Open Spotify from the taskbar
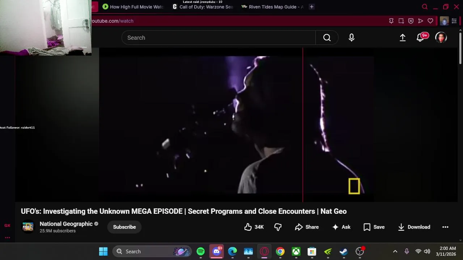463x260 pixels. click(x=201, y=251)
